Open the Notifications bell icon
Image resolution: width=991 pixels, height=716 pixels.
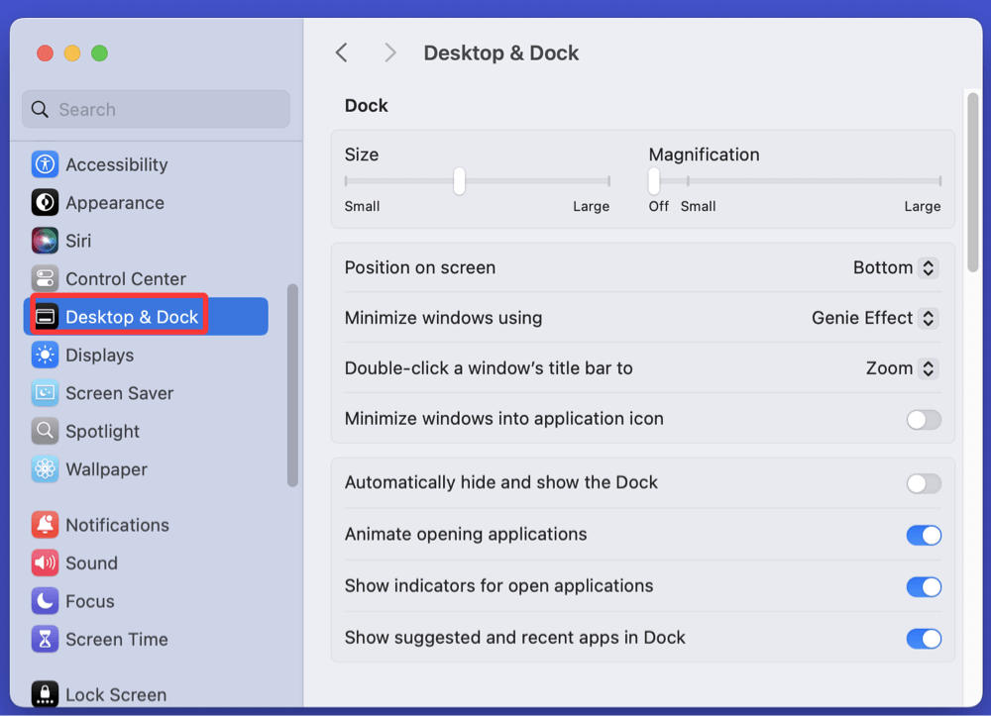tap(45, 525)
